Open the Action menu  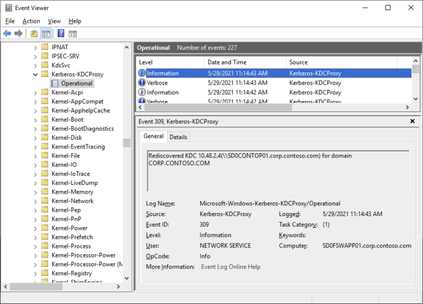coord(31,21)
